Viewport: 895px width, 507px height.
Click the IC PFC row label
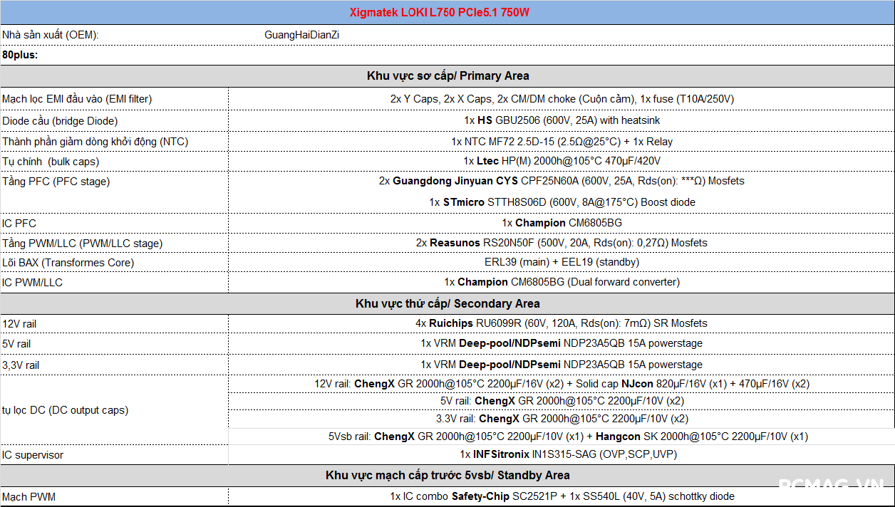(19, 224)
